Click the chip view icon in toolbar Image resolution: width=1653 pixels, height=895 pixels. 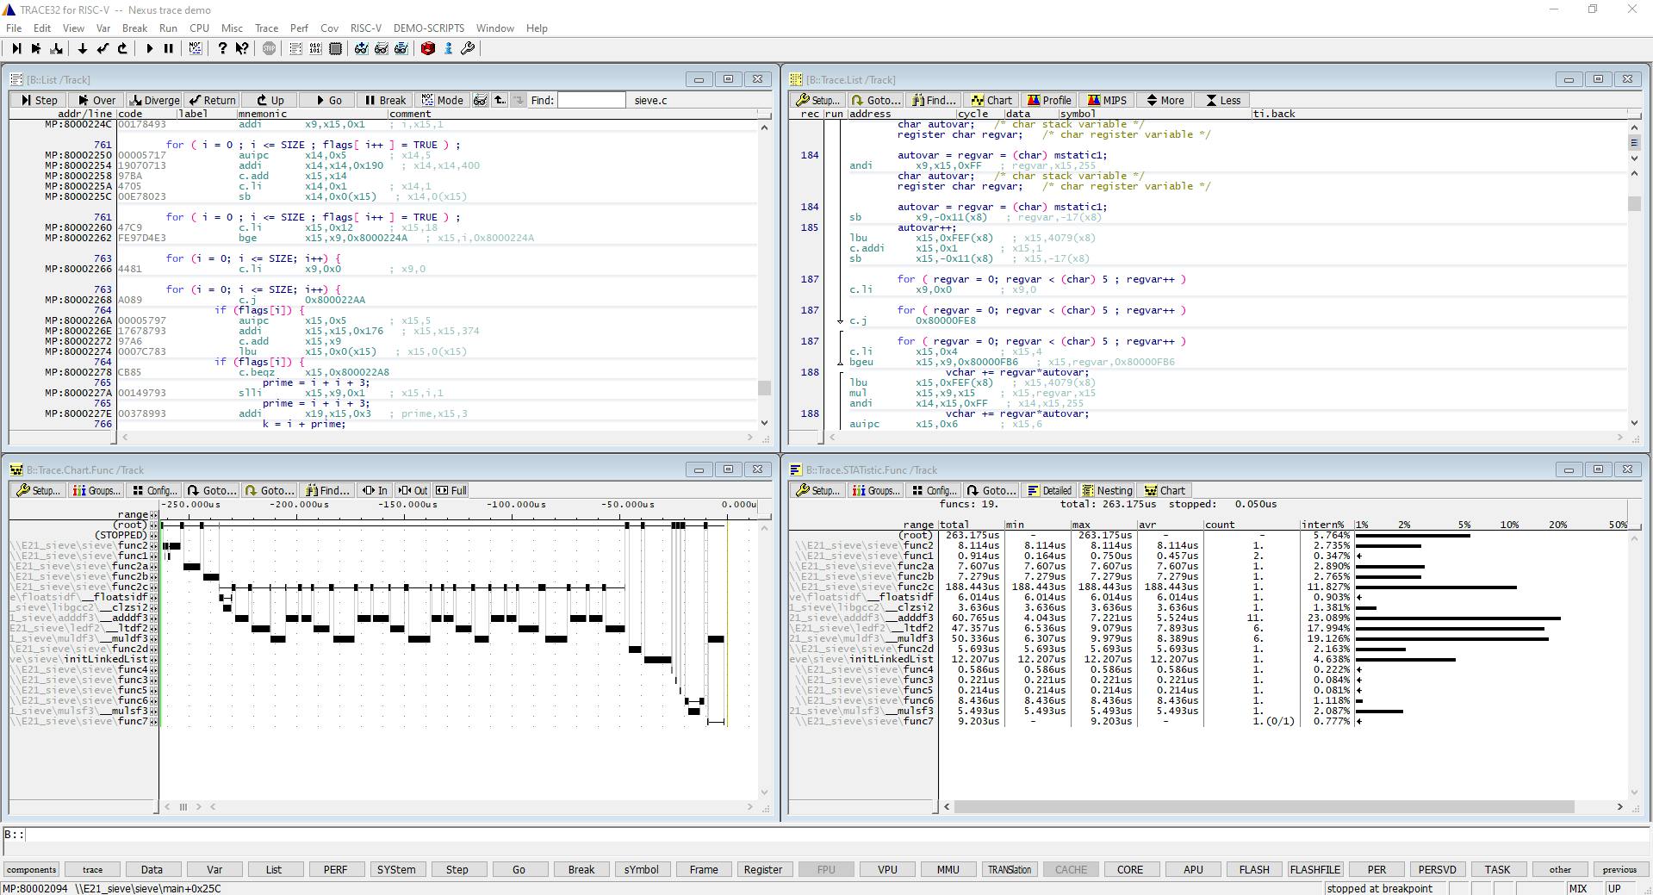pyautogui.click(x=335, y=49)
